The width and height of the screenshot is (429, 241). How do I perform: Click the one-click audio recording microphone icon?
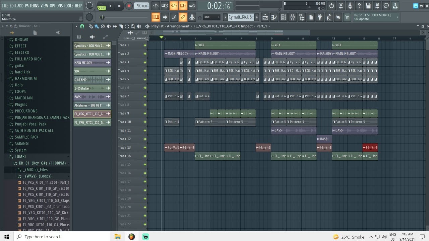point(350,6)
